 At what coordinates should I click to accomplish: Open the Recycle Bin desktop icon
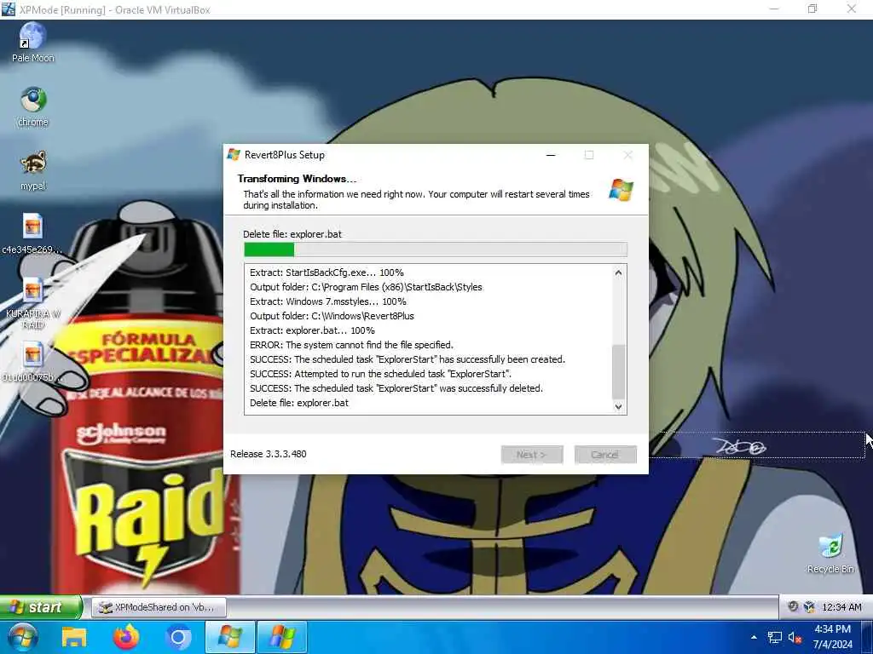pyautogui.click(x=830, y=554)
